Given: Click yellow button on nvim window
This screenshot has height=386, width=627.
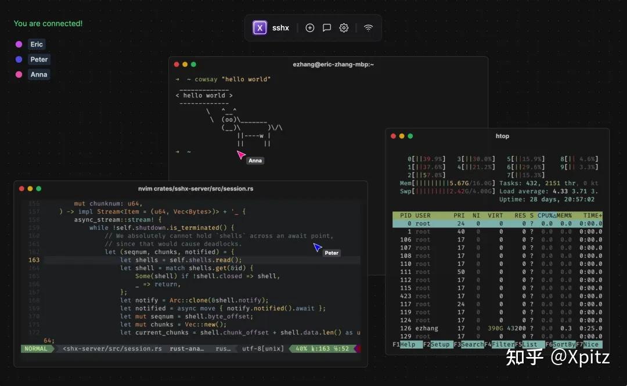Looking at the screenshot, I should coord(30,189).
